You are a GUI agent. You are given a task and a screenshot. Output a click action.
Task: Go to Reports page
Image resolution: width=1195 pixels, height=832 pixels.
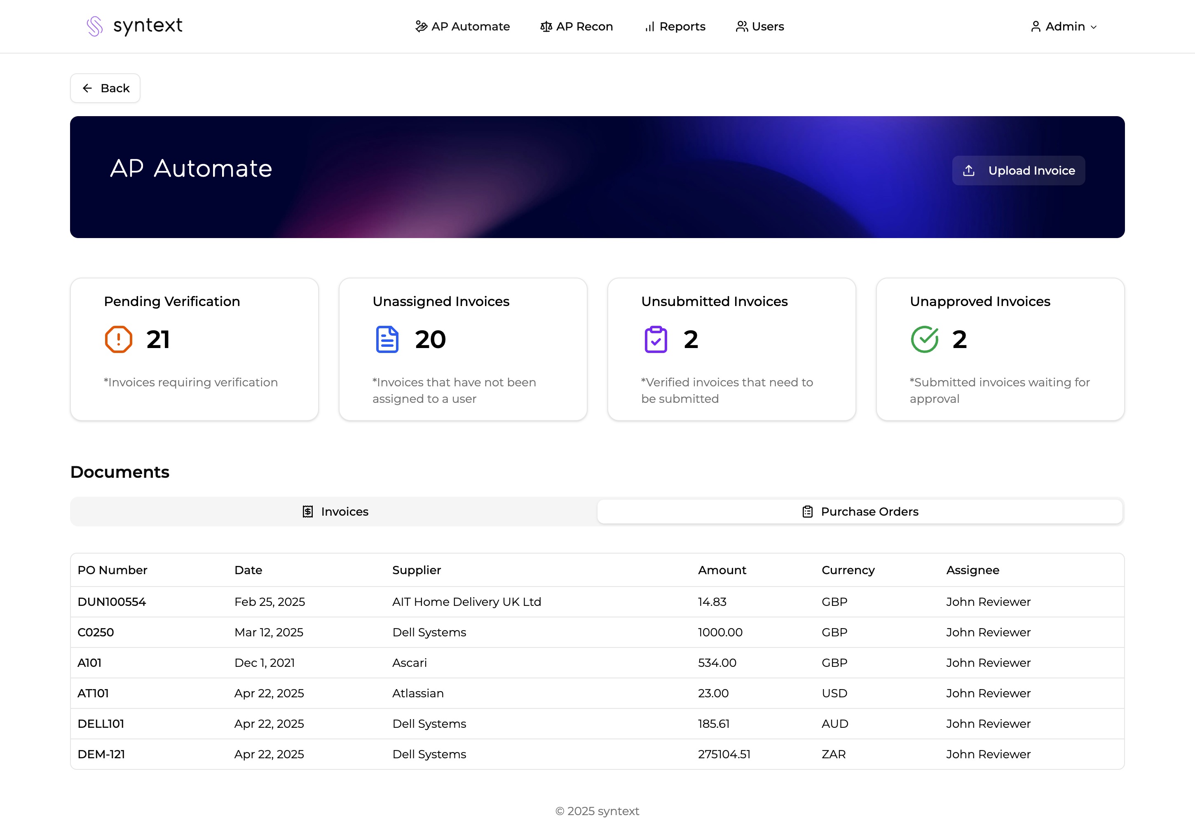(x=675, y=26)
